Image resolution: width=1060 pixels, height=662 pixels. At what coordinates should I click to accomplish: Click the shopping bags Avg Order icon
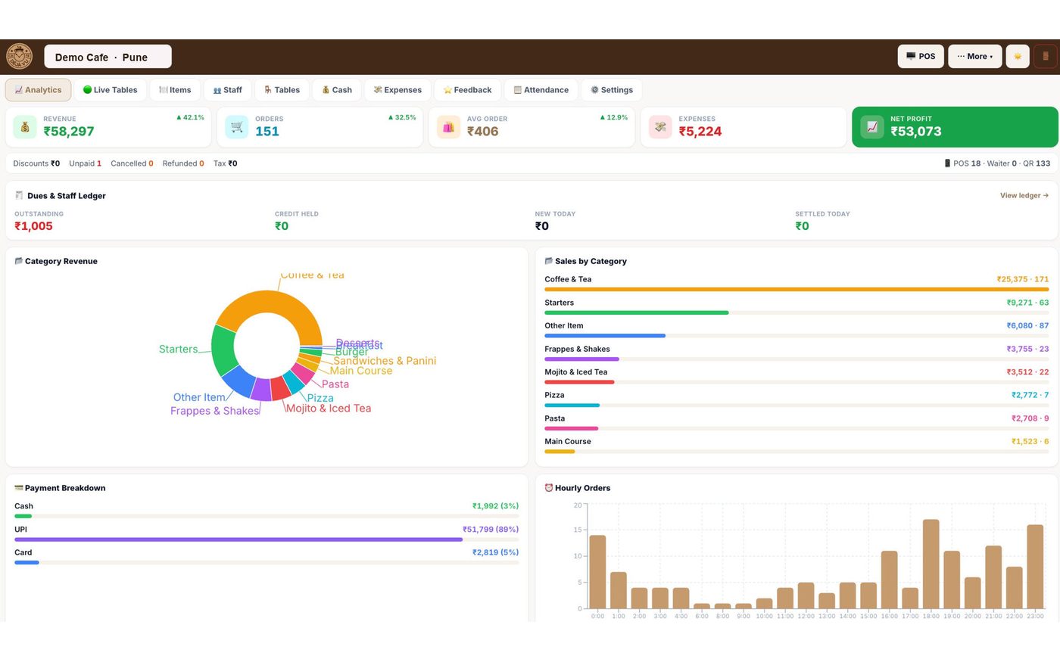pyautogui.click(x=448, y=127)
